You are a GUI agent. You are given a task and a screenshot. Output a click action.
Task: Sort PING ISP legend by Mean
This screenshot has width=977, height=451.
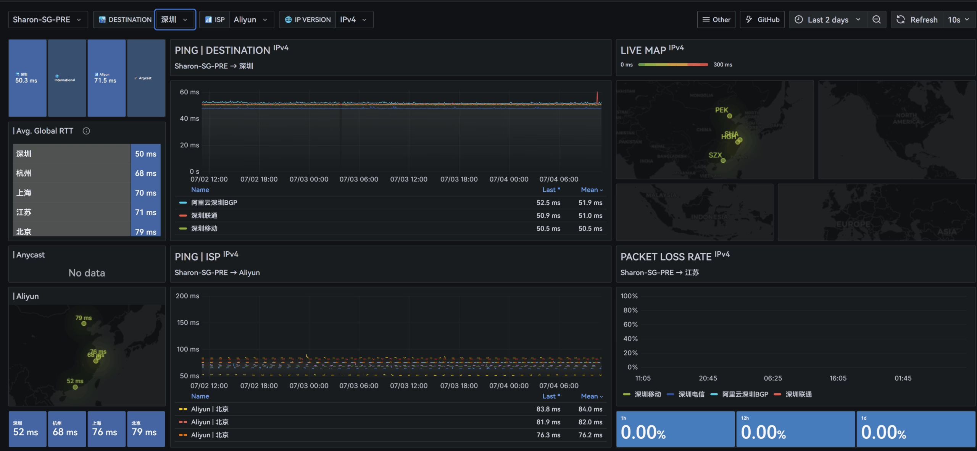coord(592,396)
